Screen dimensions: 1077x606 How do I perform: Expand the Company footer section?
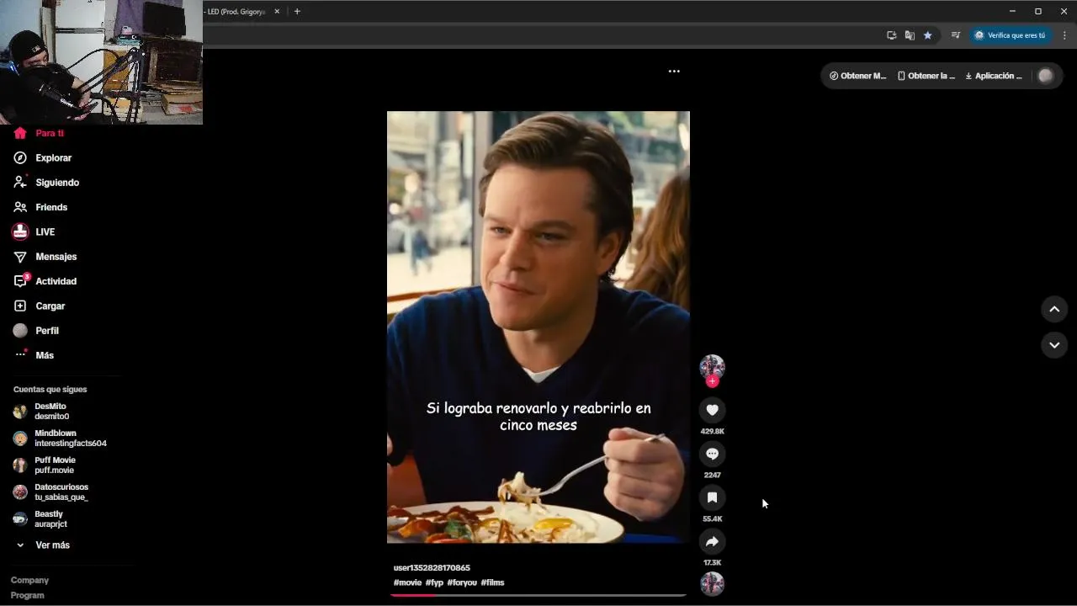29,581
